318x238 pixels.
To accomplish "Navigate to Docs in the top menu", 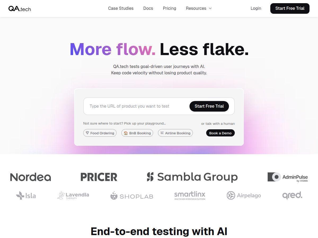I will click(148, 8).
